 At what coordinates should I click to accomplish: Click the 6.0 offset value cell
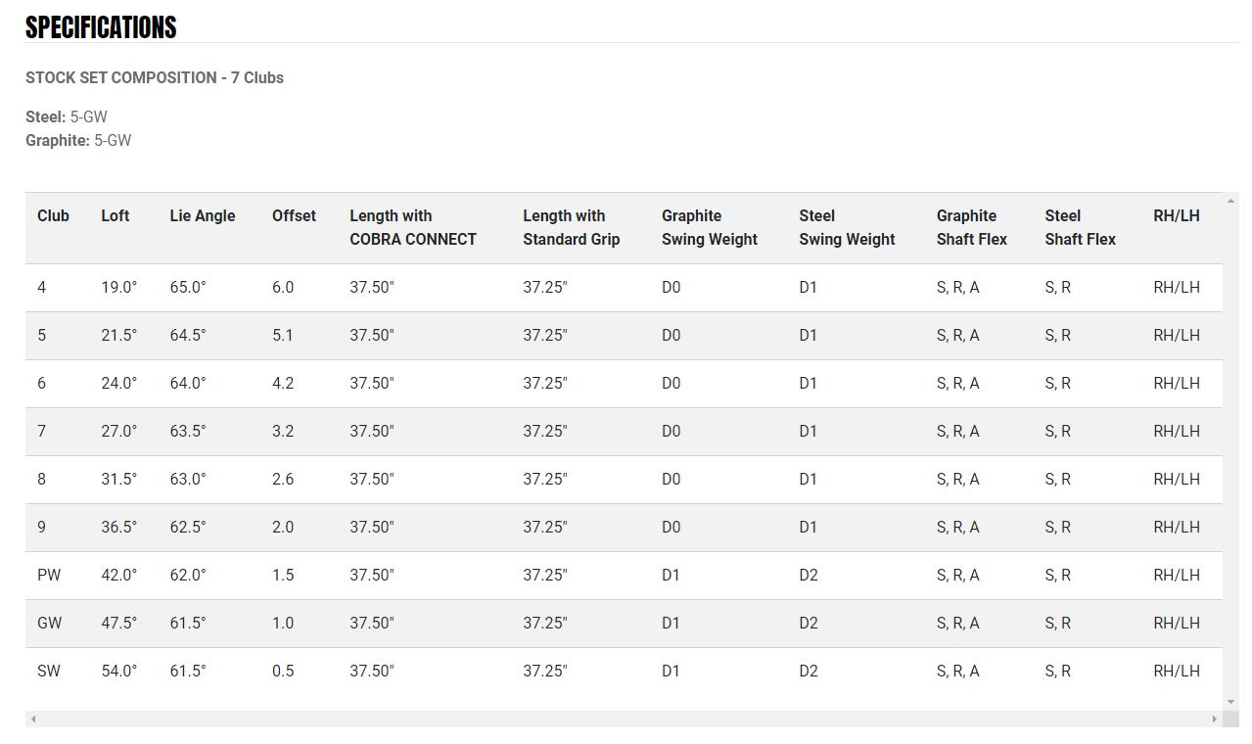(283, 288)
